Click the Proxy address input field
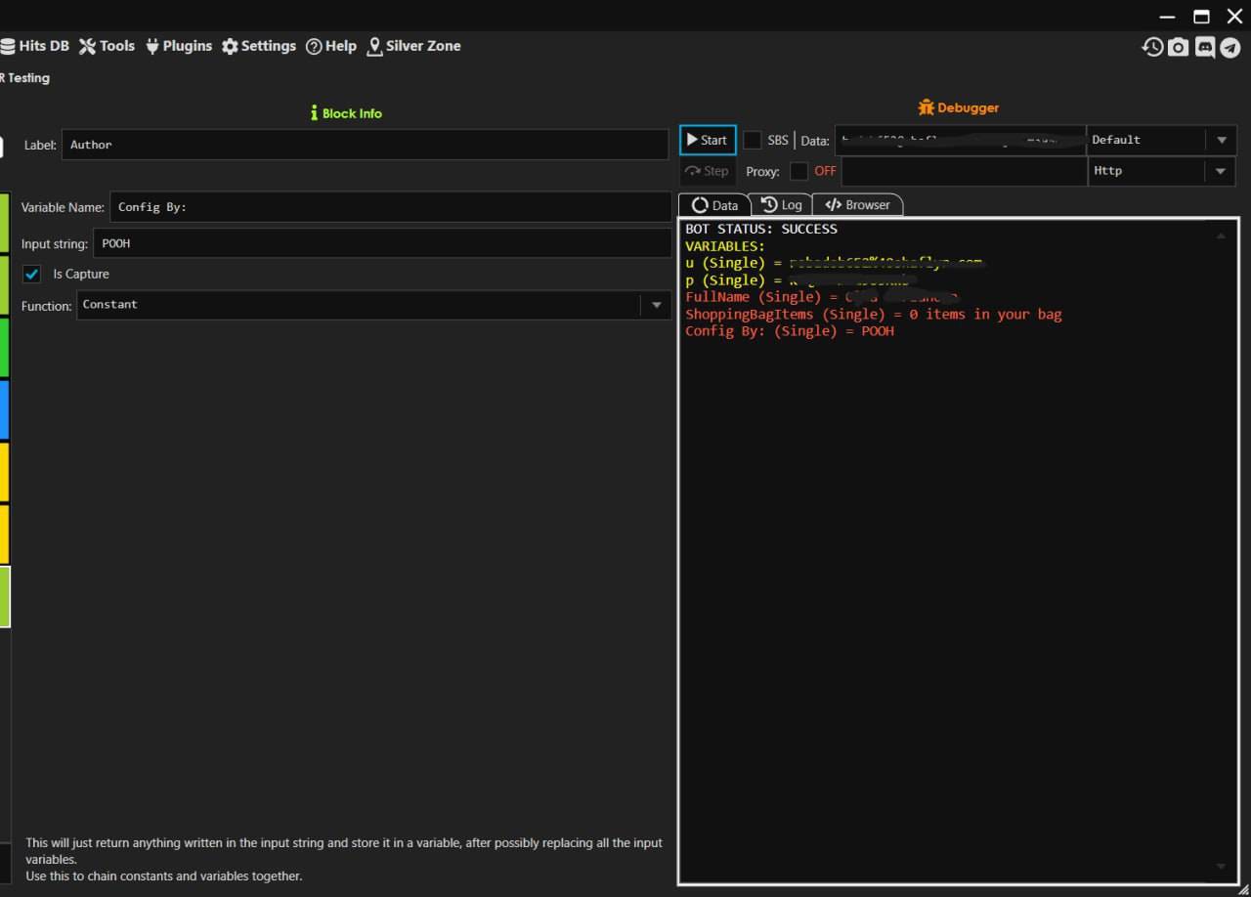 [x=964, y=171]
